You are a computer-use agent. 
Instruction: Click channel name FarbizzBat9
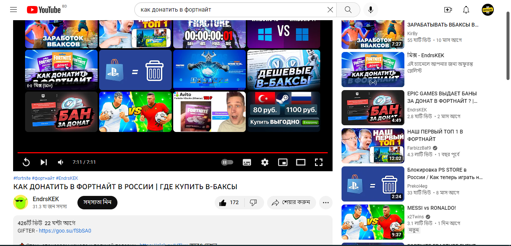pyautogui.click(x=419, y=148)
